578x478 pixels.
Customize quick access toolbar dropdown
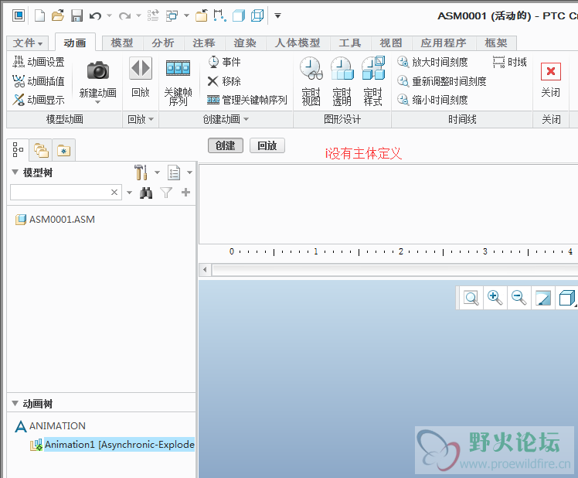277,15
